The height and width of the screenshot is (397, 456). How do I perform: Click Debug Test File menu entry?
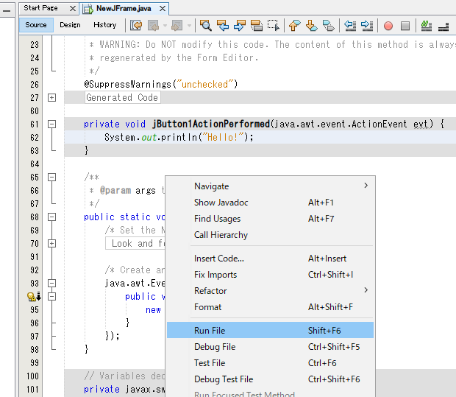point(270,379)
